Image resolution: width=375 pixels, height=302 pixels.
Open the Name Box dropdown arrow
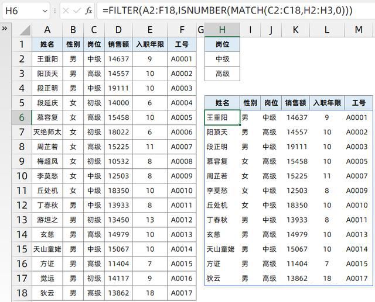click(45, 11)
